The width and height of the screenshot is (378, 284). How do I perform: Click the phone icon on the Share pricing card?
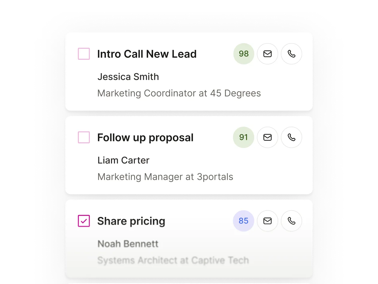pos(291,221)
